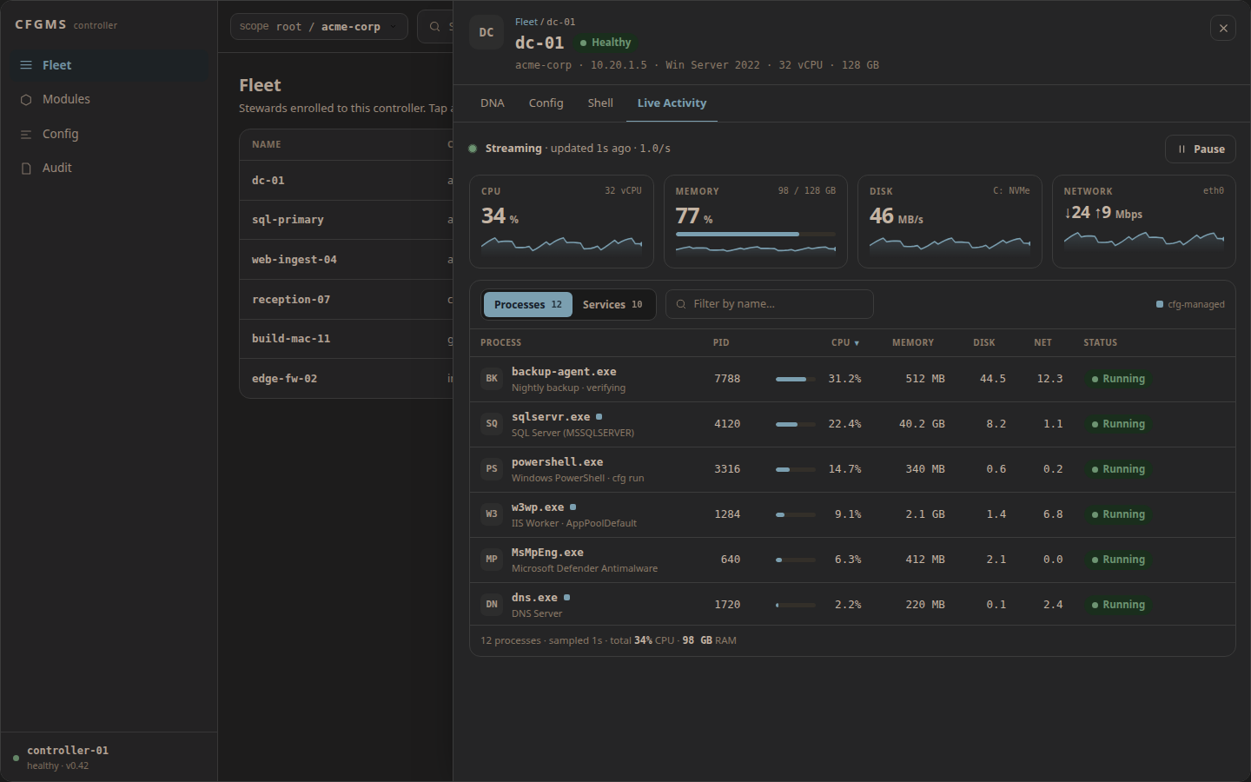Focus the Filter by name field
Image resolution: width=1251 pixels, height=782 pixels.
(770, 304)
